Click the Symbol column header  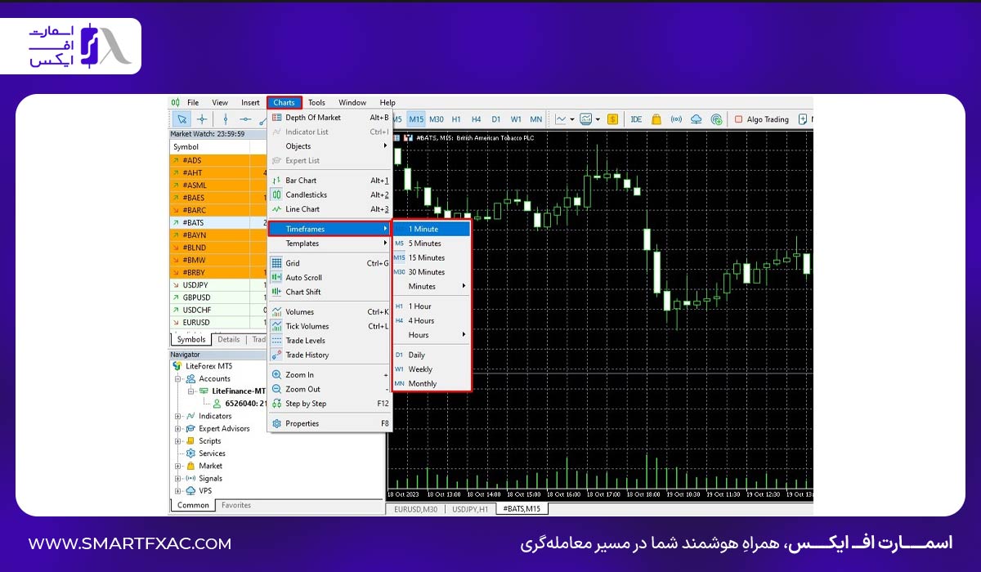pyautogui.click(x=210, y=147)
